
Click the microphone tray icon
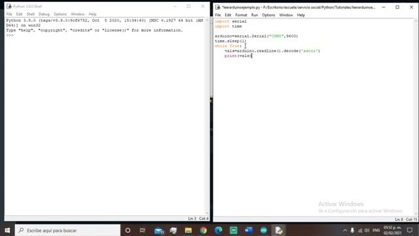352,230
